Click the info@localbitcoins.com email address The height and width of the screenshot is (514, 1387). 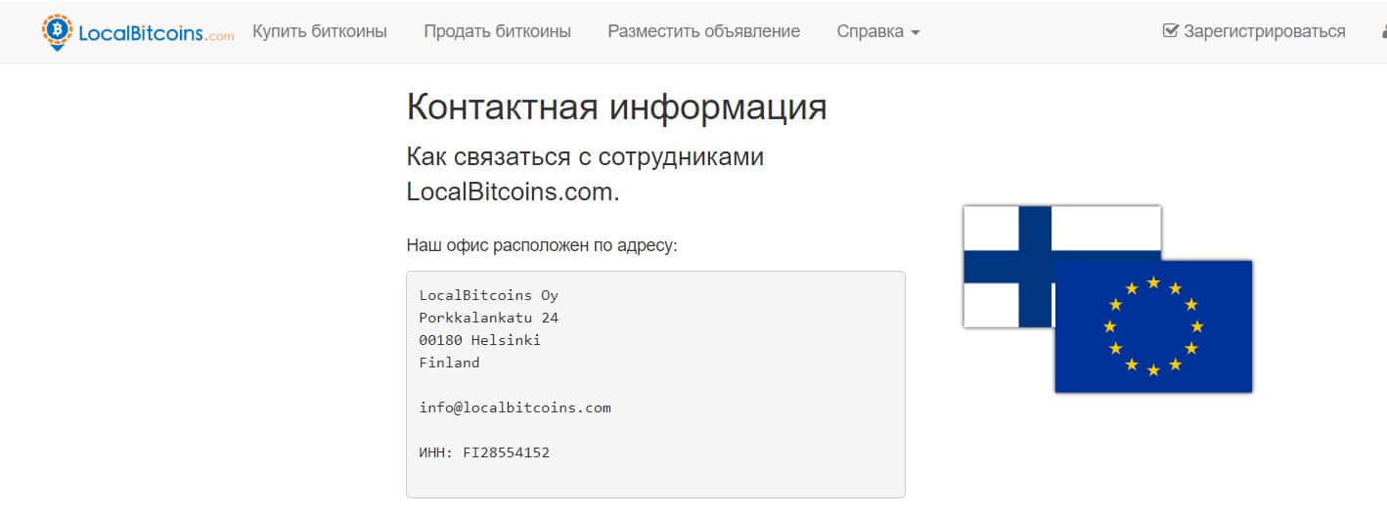[515, 407]
